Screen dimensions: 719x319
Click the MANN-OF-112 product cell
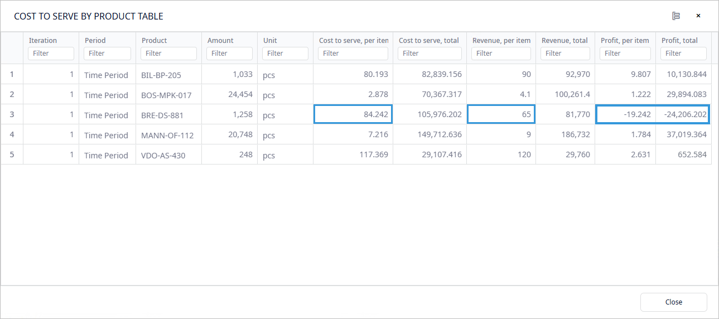pyautogui.click(x=168, y=136)
